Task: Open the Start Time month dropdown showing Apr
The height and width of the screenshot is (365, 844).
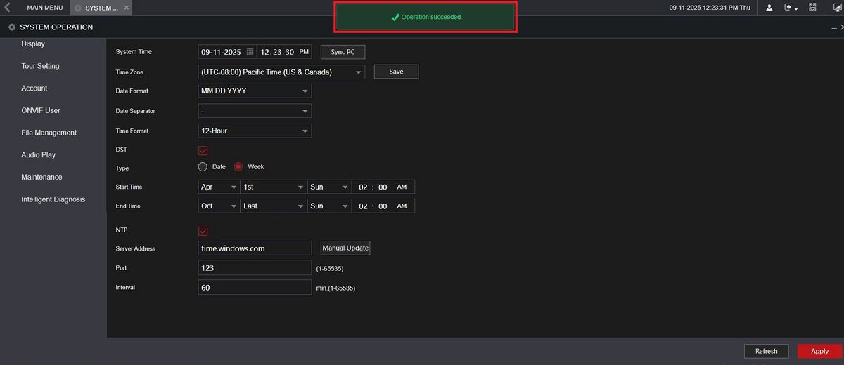Action: [219, 187]
